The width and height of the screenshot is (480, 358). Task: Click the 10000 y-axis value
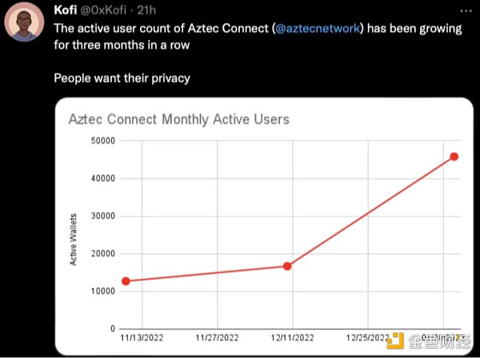click(x=104, y=291)
